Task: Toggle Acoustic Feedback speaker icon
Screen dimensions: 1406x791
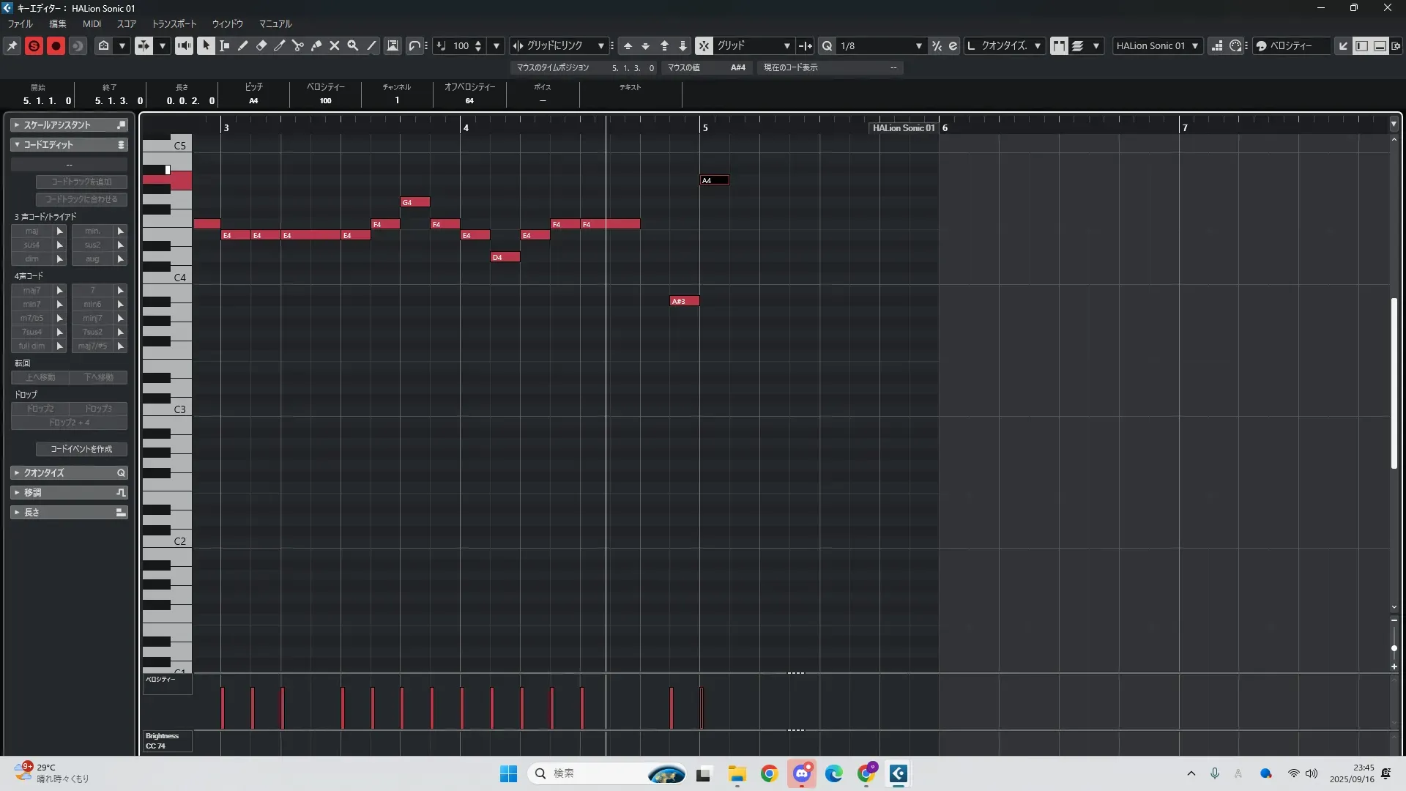Action: tap(184, 45)
